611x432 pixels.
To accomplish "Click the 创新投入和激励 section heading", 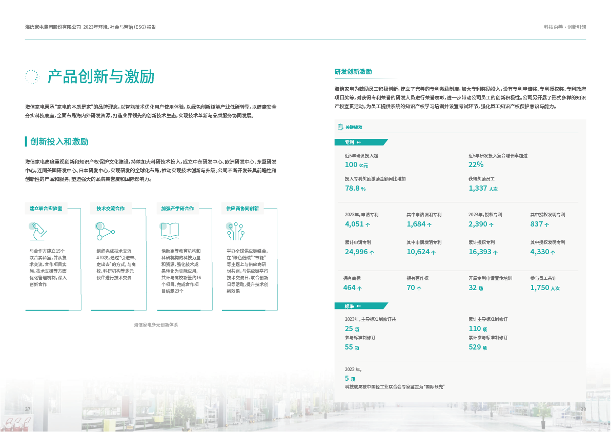I will pos(59,141).
